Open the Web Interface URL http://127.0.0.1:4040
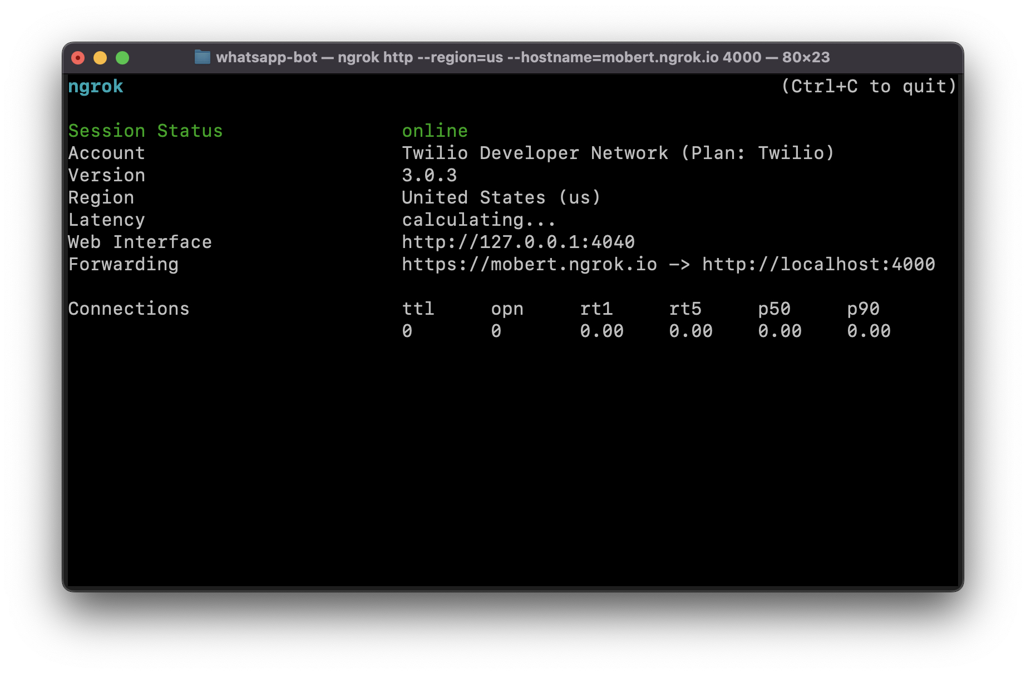Screen dimensions: 1026x674 point(518,242)
